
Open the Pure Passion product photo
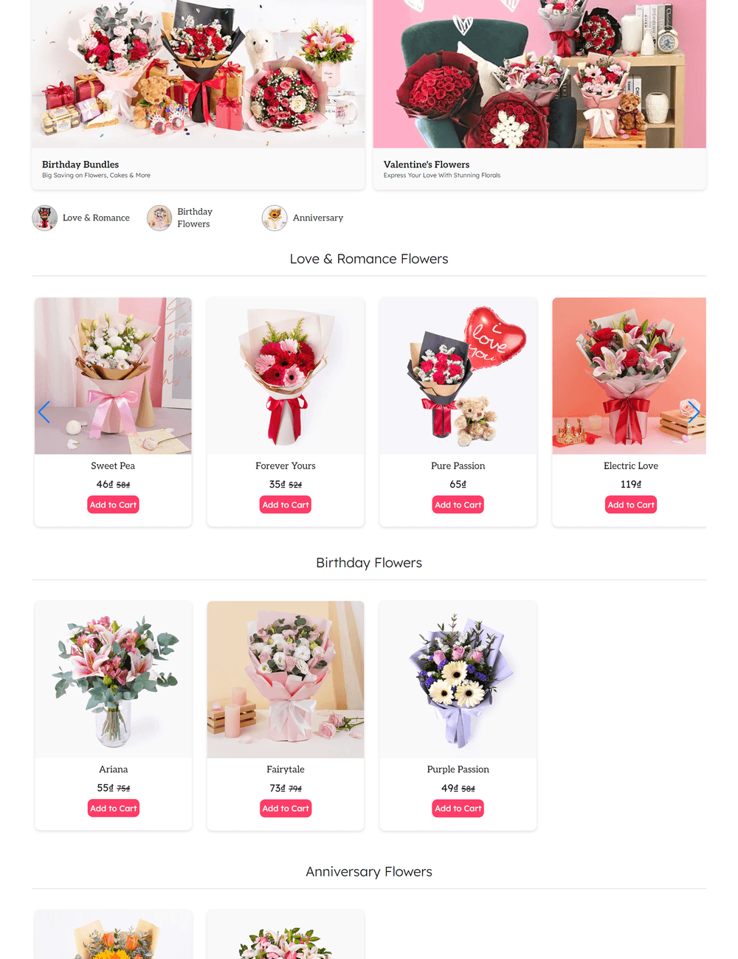tap(458, 376)
